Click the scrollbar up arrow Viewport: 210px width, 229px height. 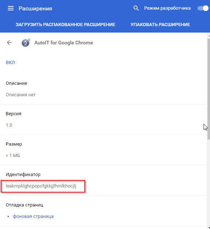tap(209, 35)
